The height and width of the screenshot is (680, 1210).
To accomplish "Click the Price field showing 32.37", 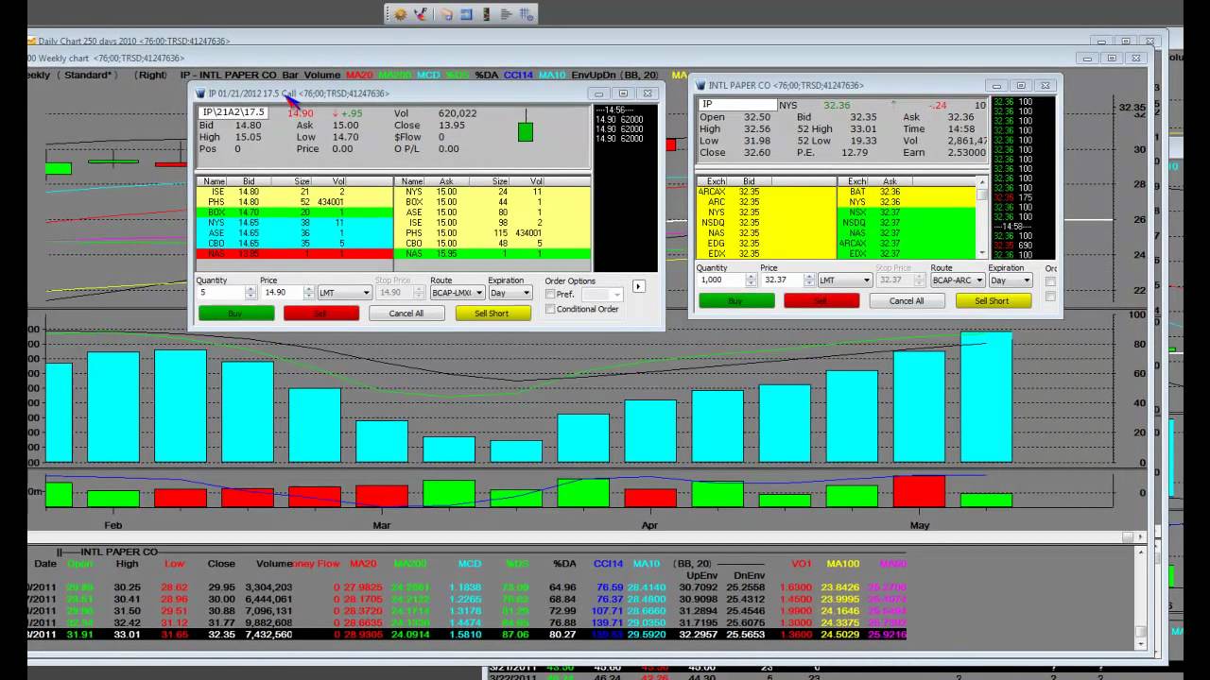I will (x=783, y=280).
